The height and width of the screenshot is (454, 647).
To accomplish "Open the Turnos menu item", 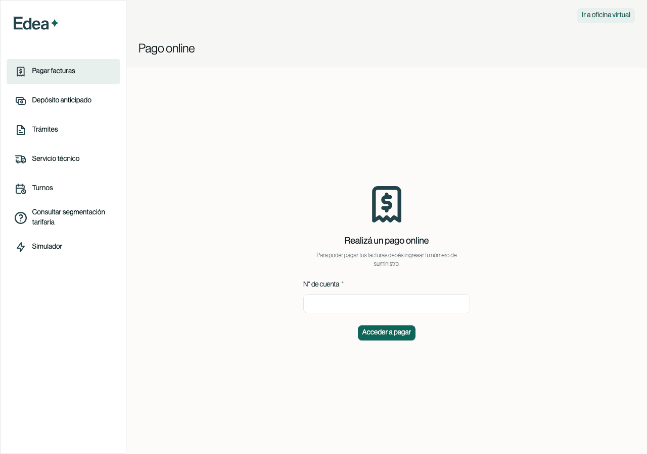I will point(63,188).
